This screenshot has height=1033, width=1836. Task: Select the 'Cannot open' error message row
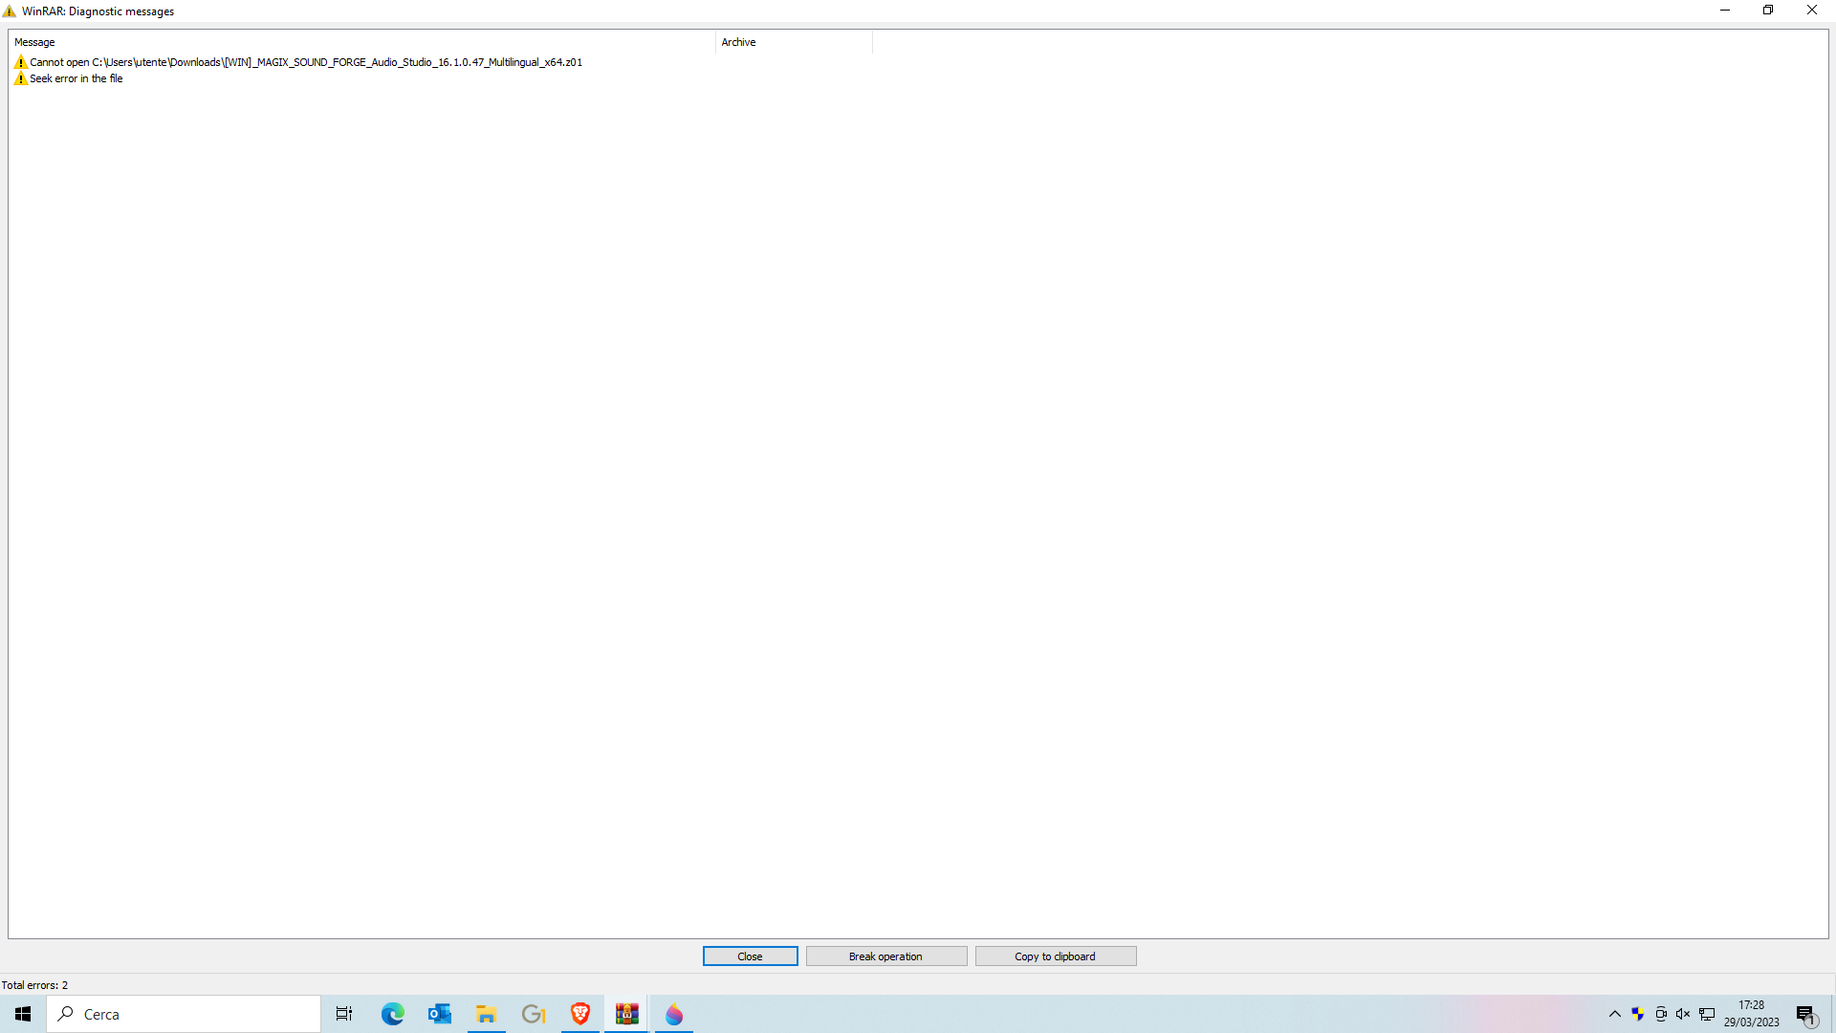coord(297,62)
